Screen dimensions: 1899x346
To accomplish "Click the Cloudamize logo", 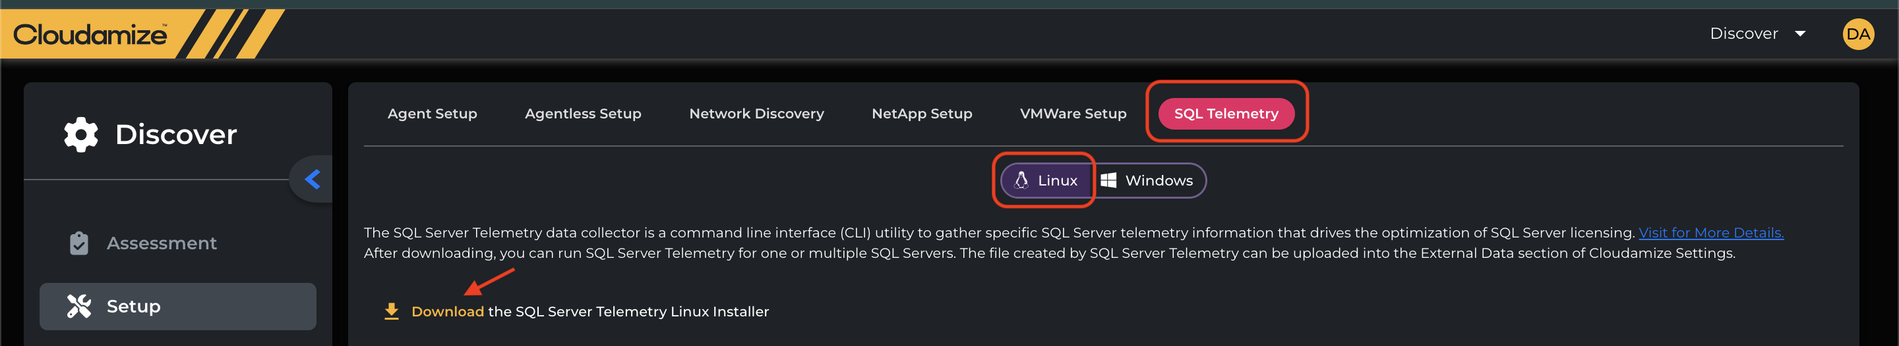I will click(x=90, y=35).
